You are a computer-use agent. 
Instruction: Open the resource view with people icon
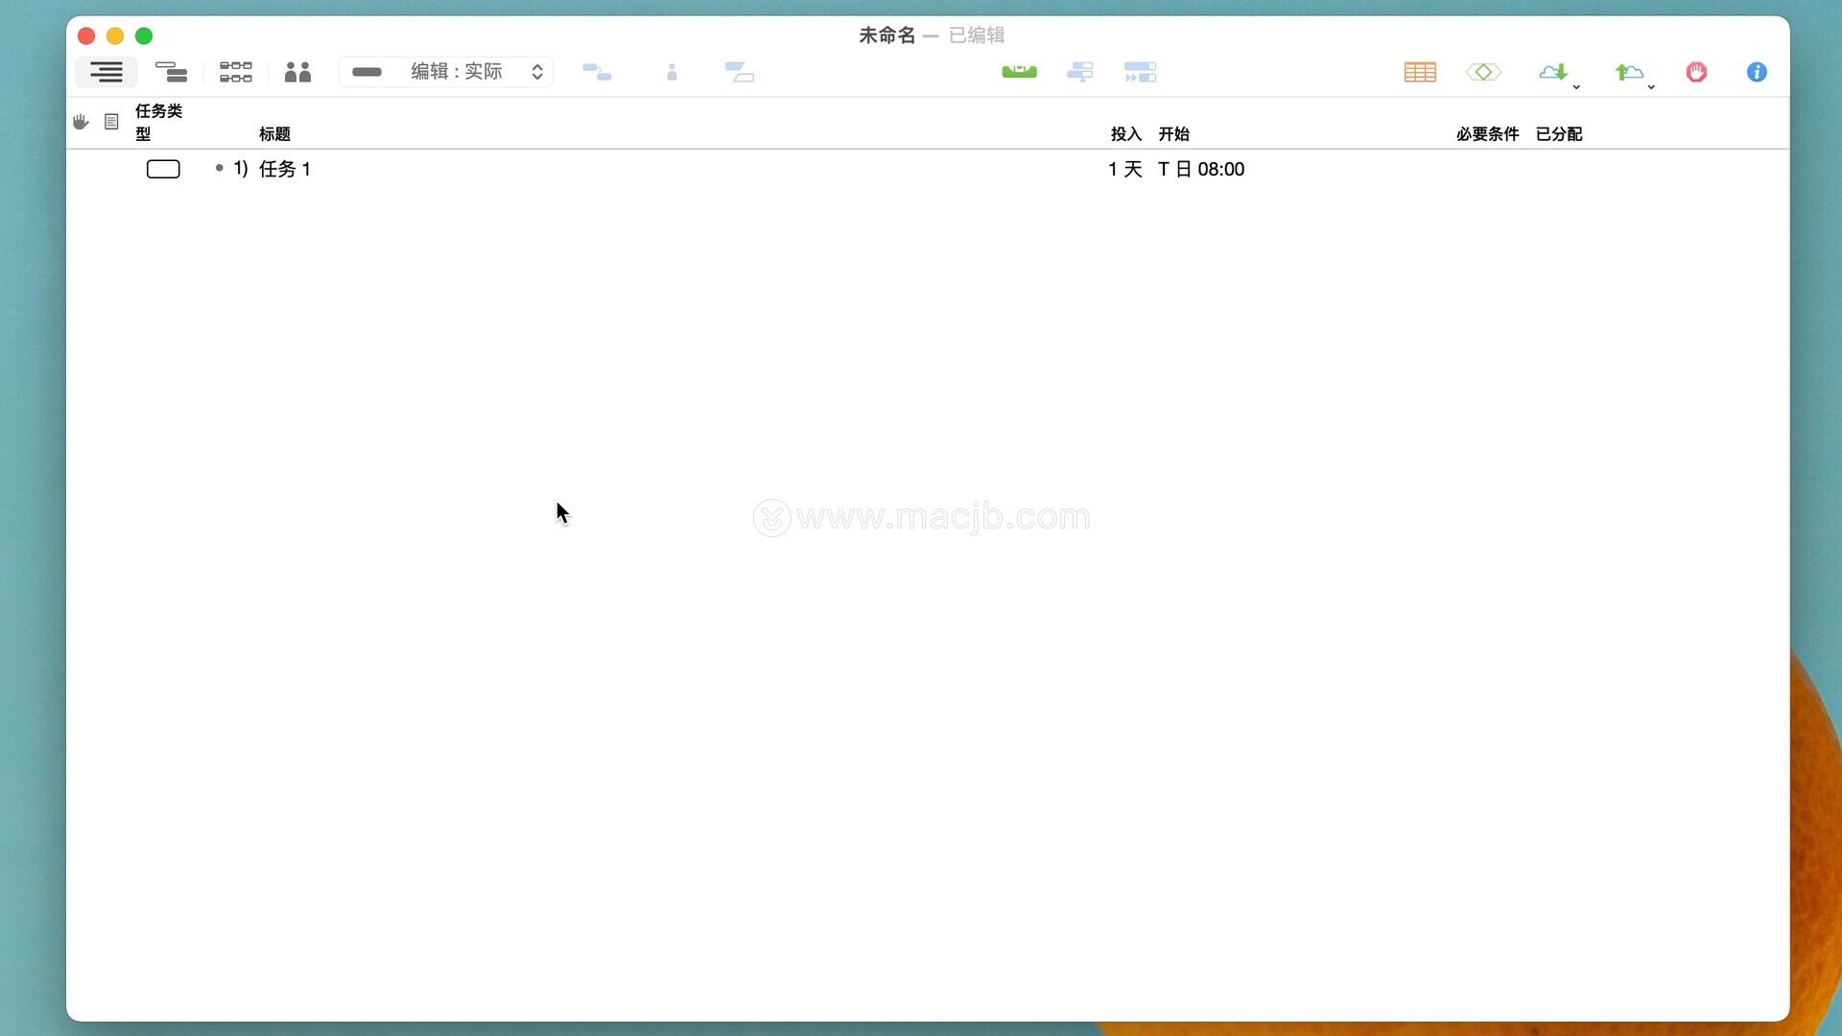297,72
